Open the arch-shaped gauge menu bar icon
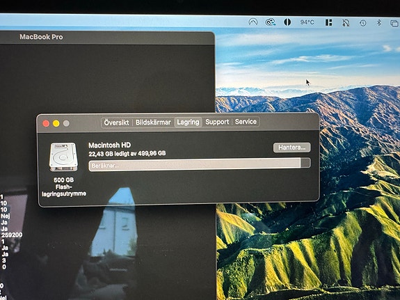The image size is (400, 300). (253, 22)
